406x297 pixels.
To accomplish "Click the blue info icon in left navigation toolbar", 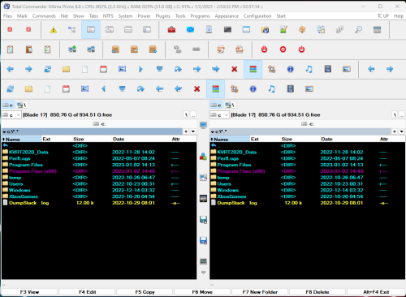I will [290, 69].
